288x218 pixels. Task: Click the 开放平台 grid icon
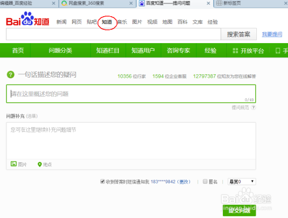(235, 51)
